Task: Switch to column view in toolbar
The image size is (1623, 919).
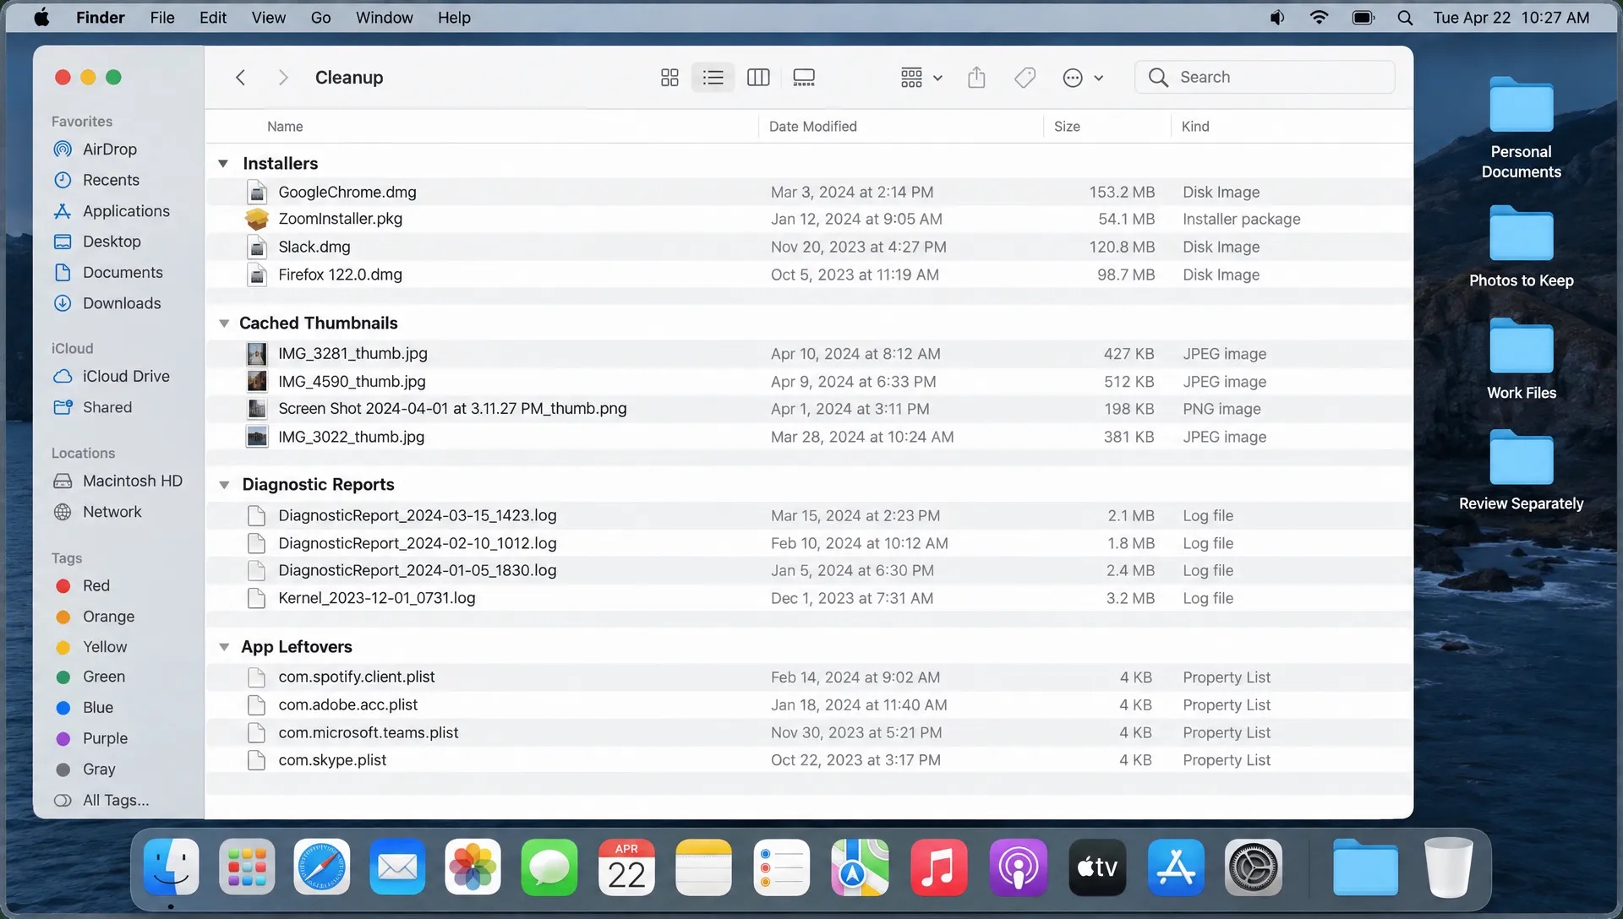Action: click(x=758, y=78)
